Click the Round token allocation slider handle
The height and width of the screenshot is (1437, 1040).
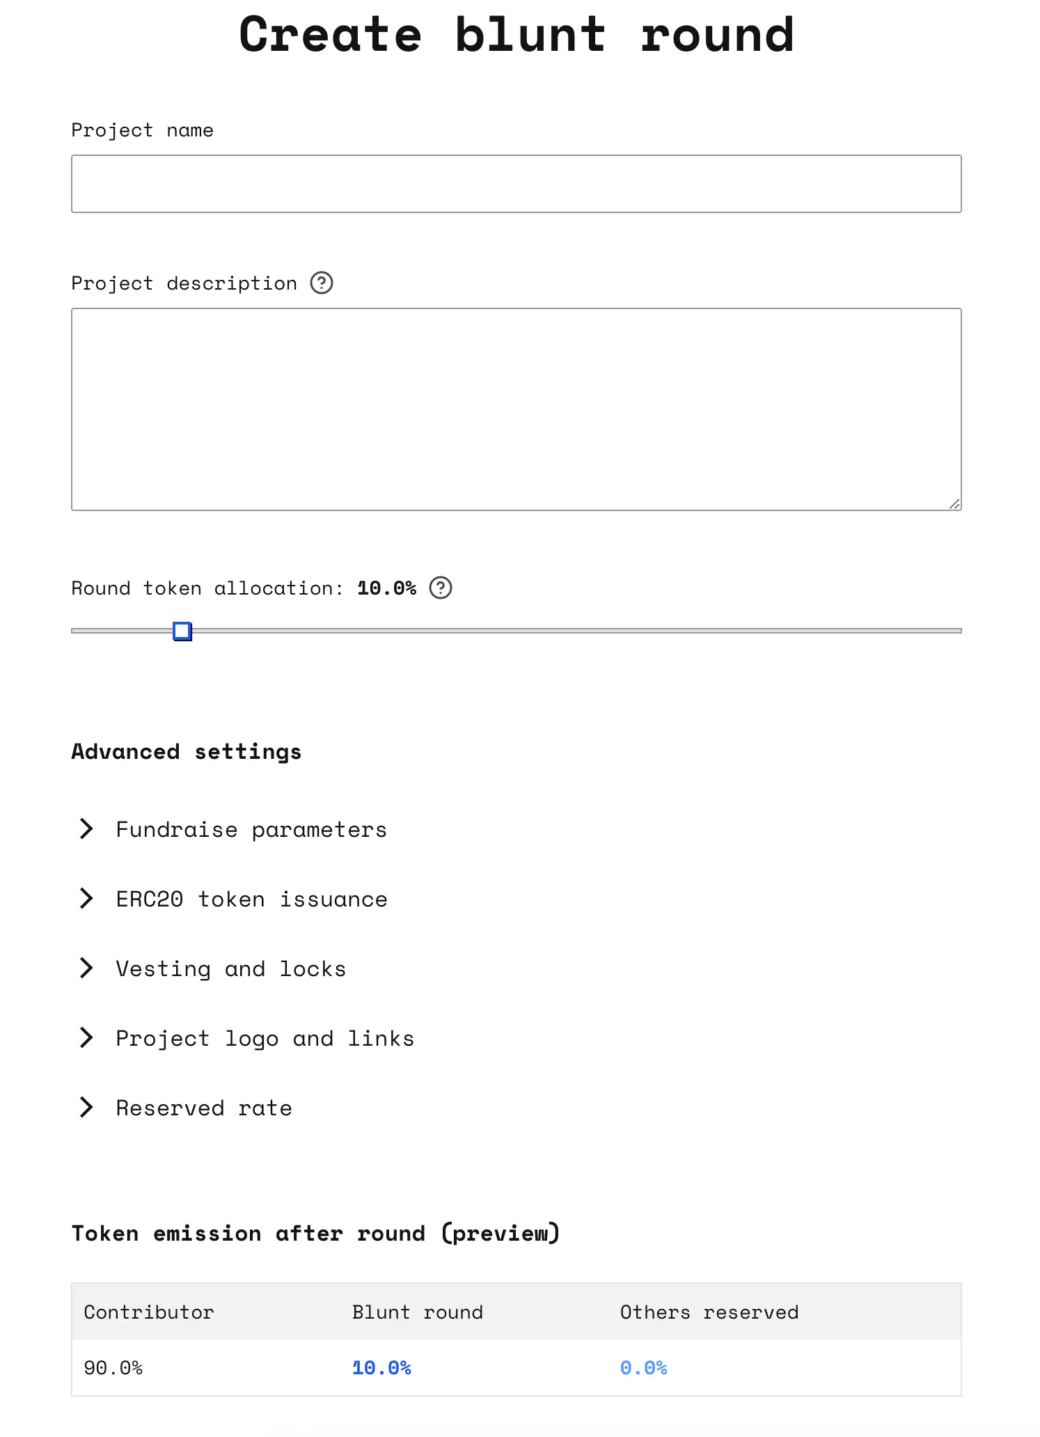[182, 631]
